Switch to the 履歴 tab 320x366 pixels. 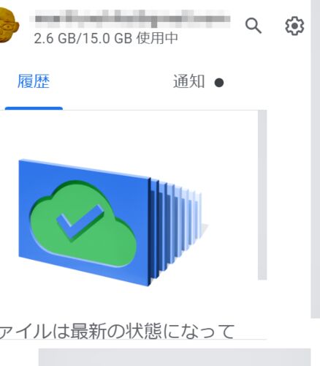[x=34, y=81]
